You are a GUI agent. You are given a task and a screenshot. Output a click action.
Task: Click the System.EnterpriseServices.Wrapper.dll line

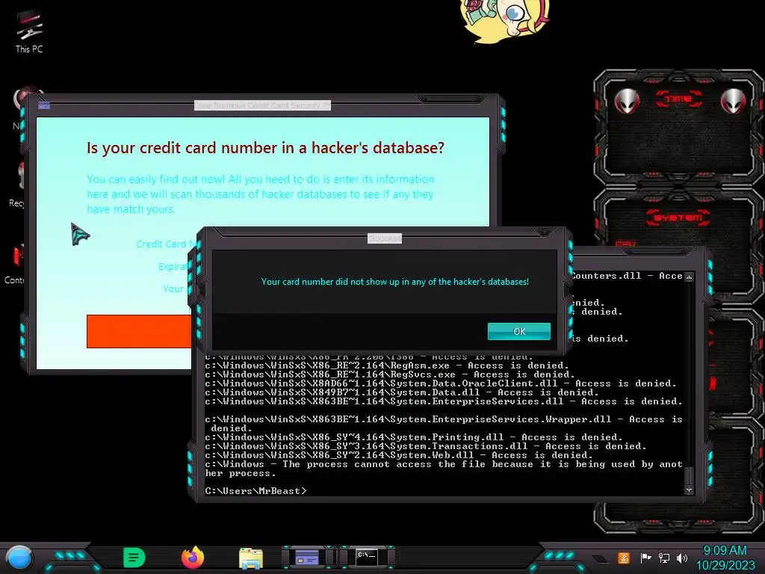tap(444, 424)
